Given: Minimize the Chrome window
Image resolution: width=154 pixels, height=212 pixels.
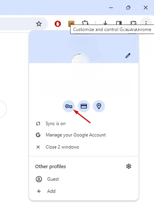Looking at the screenshot, I should point(111,8).
